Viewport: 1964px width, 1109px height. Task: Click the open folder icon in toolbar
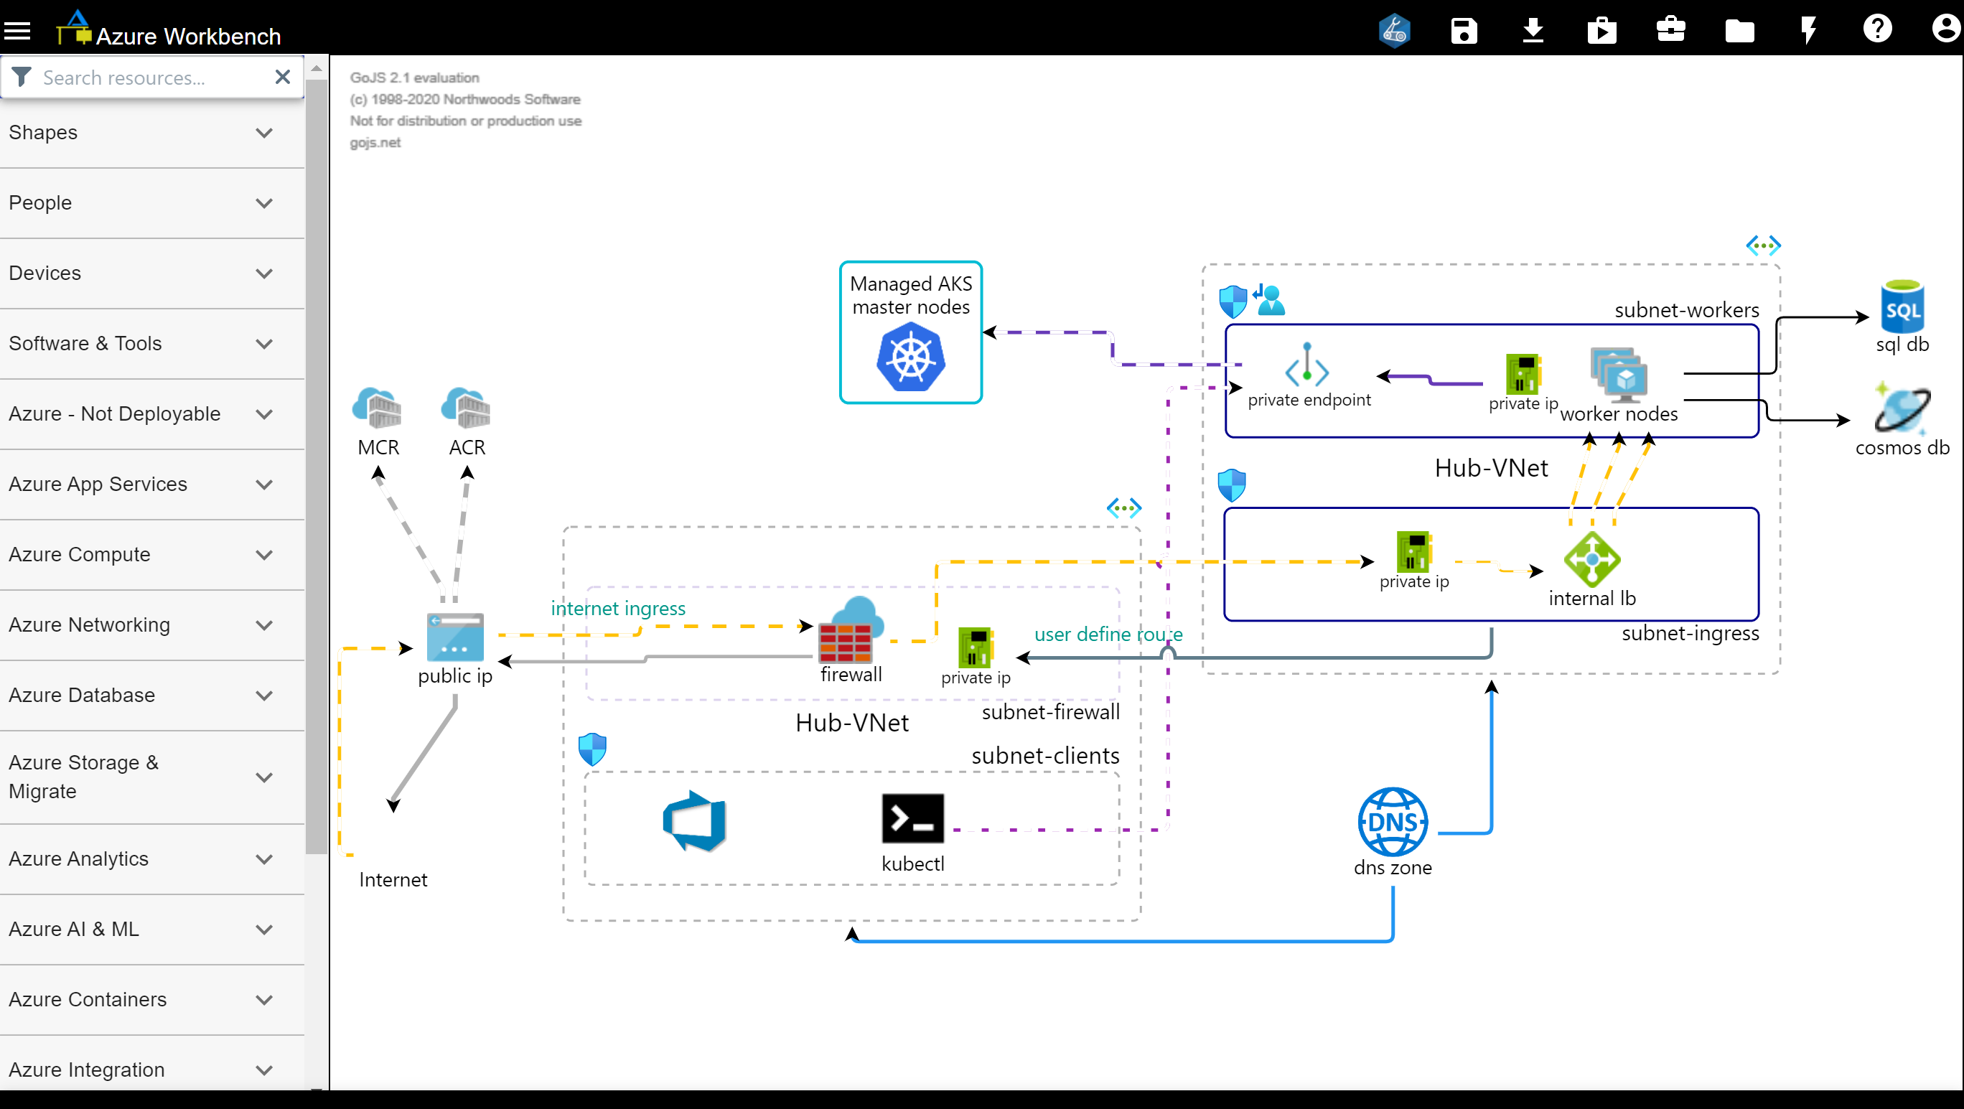[x=1739, y=32]
